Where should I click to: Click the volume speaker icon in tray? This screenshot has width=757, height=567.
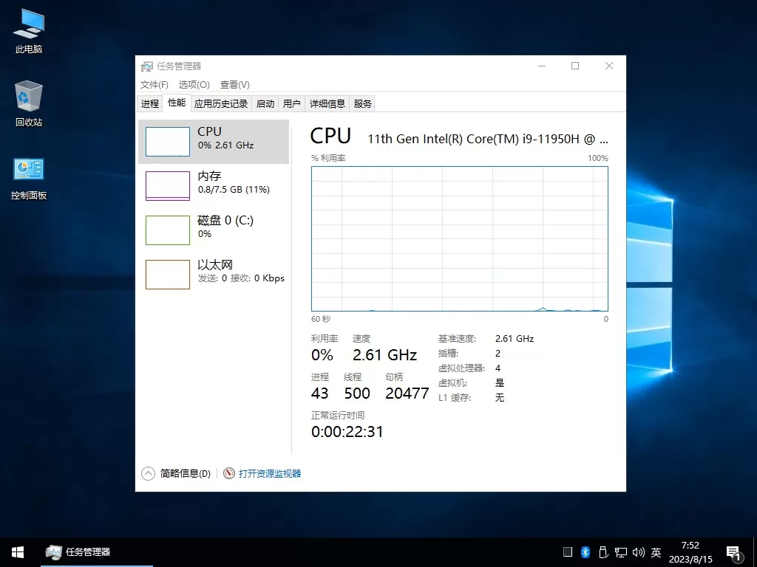[639, 551]
